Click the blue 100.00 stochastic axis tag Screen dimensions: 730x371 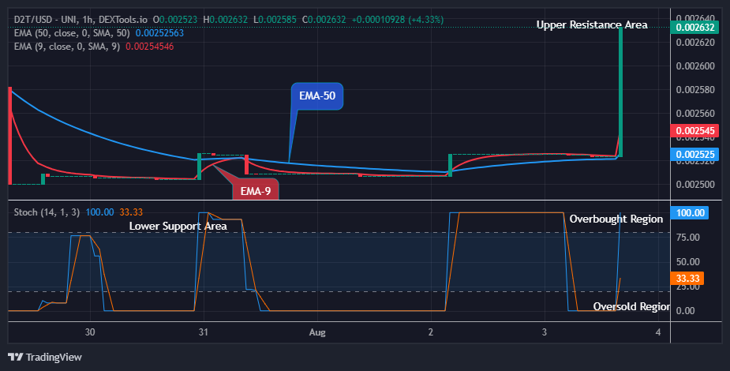(x=690, y=212)
